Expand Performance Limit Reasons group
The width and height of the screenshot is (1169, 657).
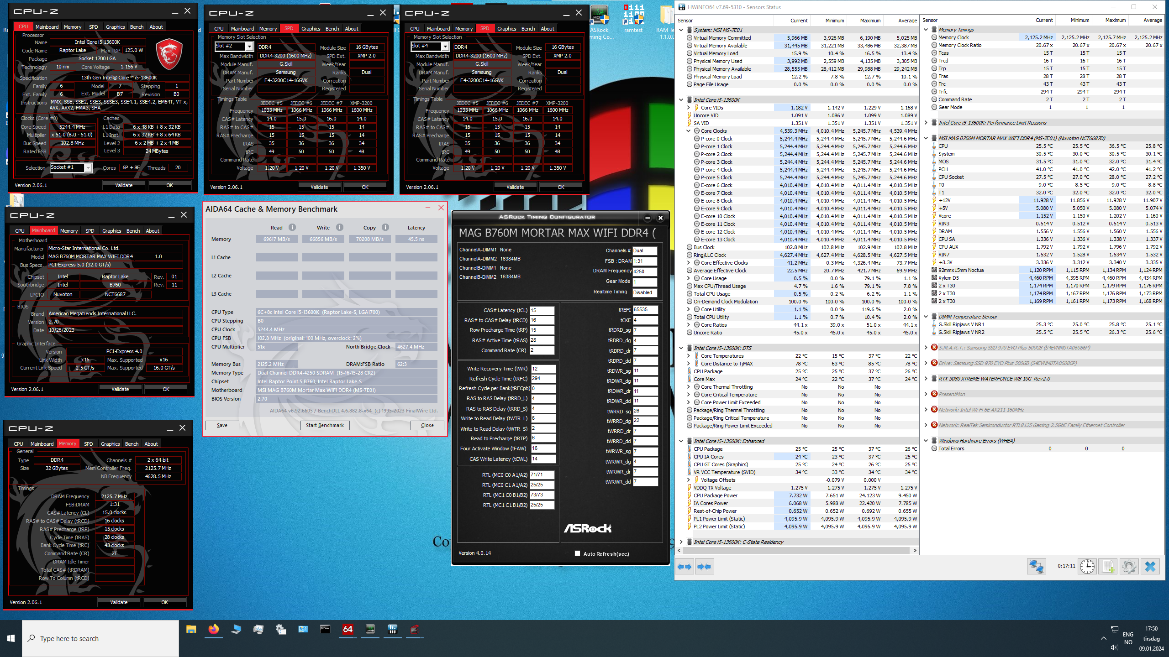coord(926,123)
